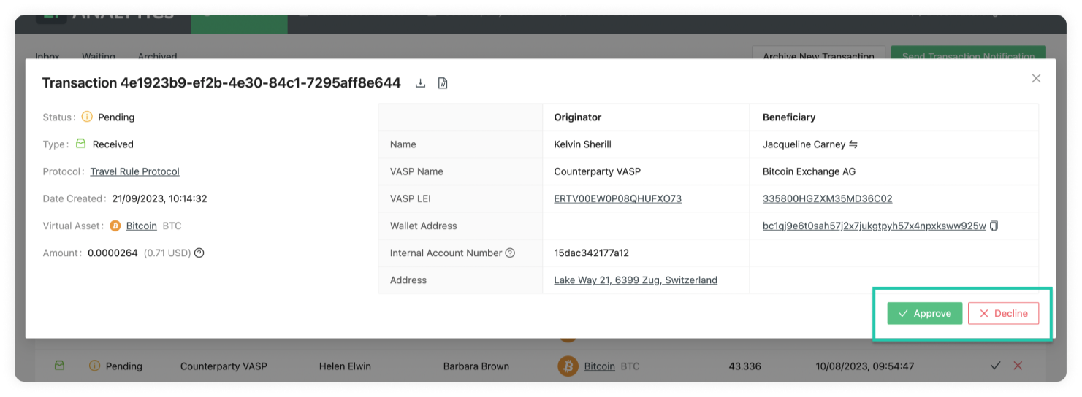1082x397 pixels.
Task: Open originator LEI ERTV00EW0P08QHUFXO73
Action: (617, 198)
